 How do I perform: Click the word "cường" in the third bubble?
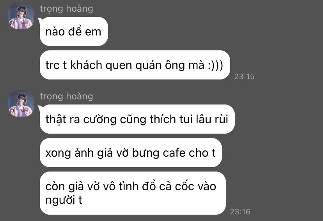point(100,120)
